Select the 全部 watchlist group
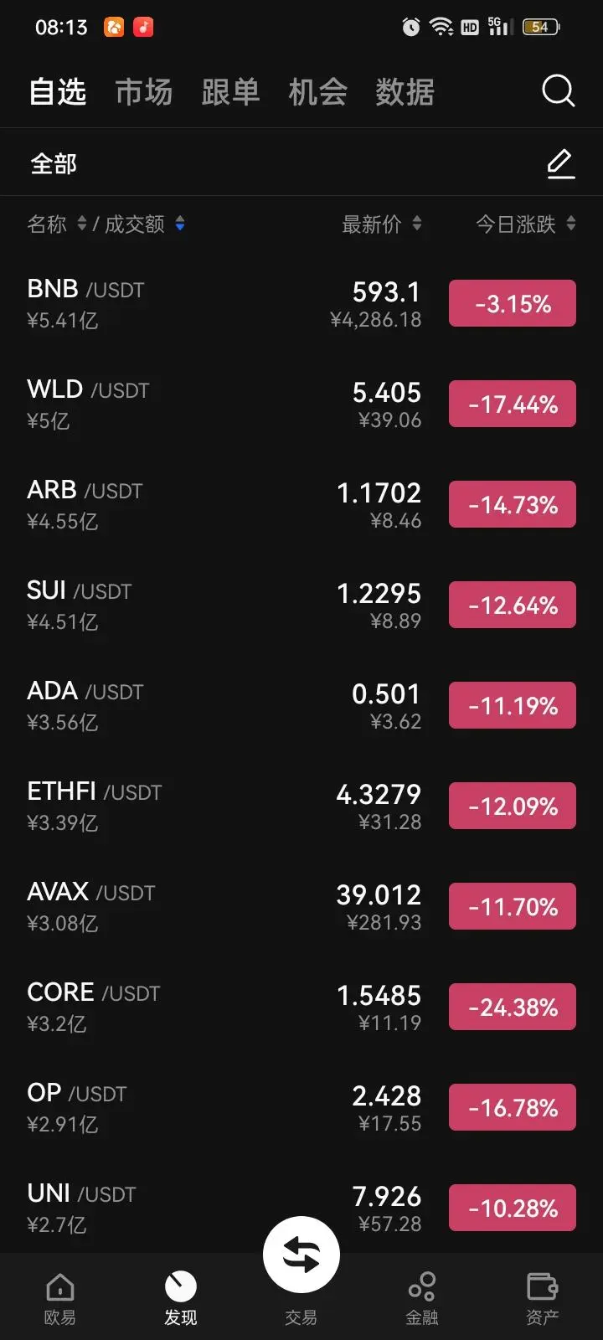The height and width of the screenshot is (1340, 603). click(54, 164)
